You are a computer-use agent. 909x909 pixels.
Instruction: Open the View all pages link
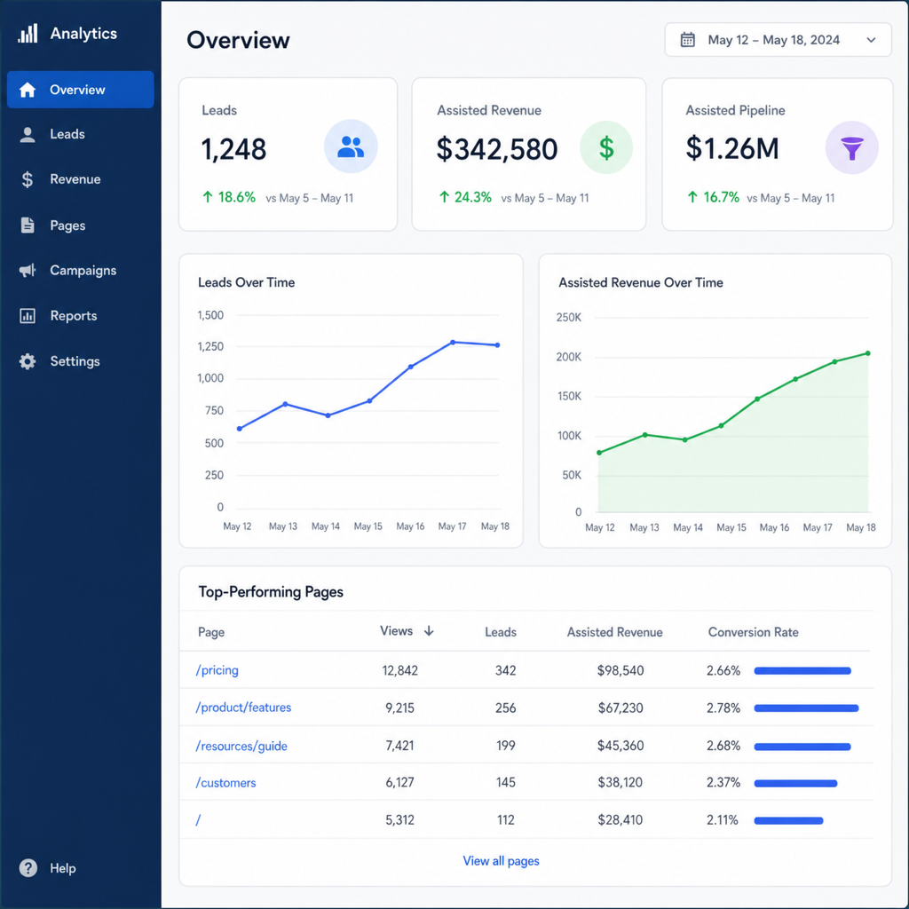click(501, 861)
